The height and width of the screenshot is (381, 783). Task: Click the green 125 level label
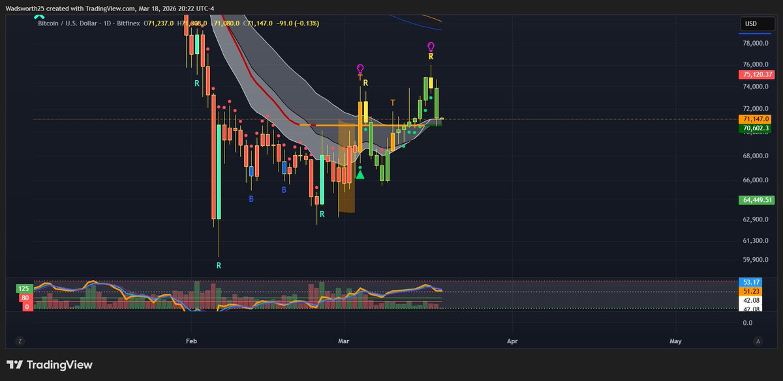click(25, 289)
